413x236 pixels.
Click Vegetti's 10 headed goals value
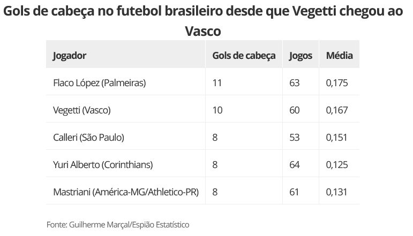pyautogui.click(x=217, y=110)
